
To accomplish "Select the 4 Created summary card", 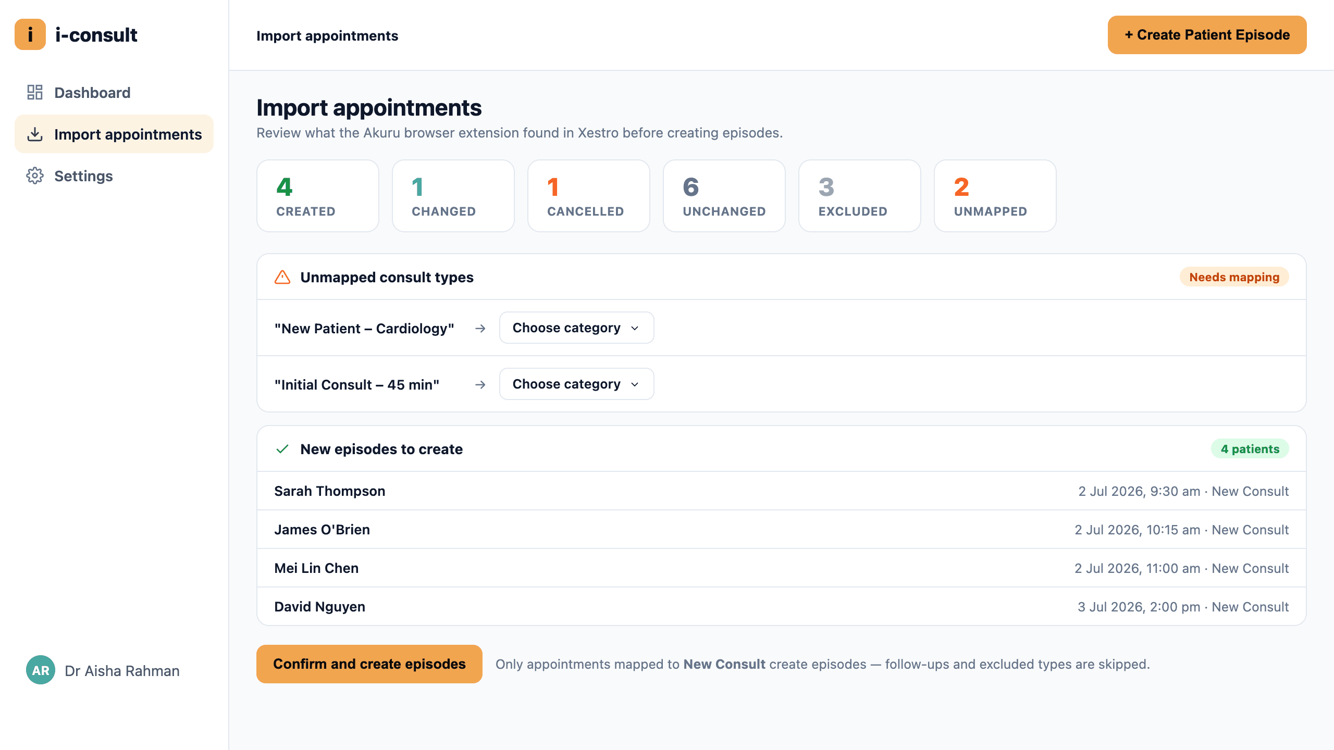I will 318,196.
